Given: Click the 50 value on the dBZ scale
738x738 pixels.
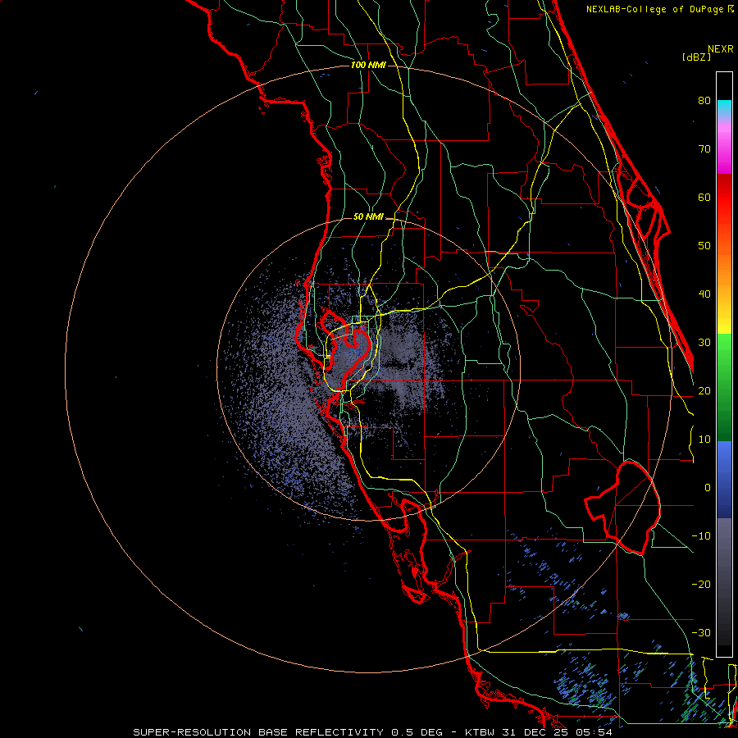Looking at the screenshot, I should pos(704,246).
